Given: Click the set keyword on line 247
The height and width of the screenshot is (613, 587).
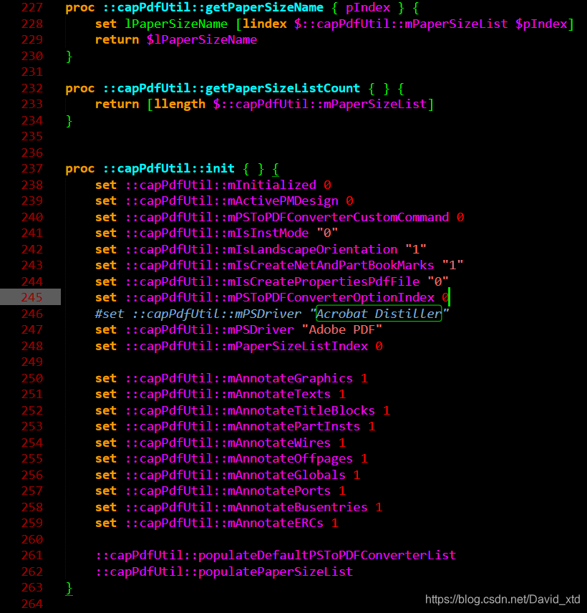Looking at the screenshot, I should coord(106,329).
